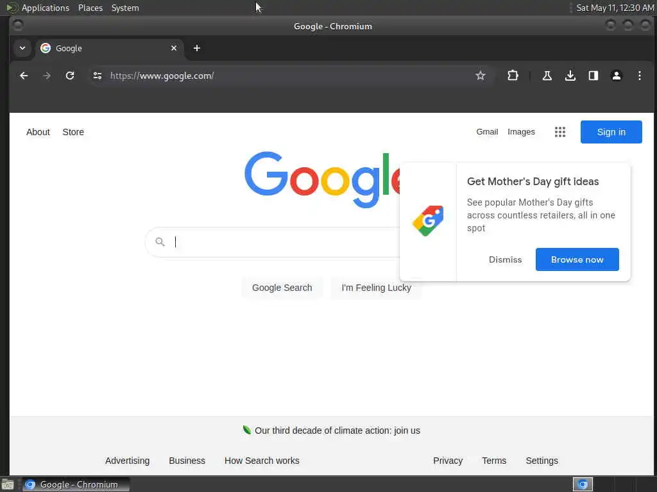
Task: Click the Google Shopping tag icon in popup
Action: (x=428, y=221)
